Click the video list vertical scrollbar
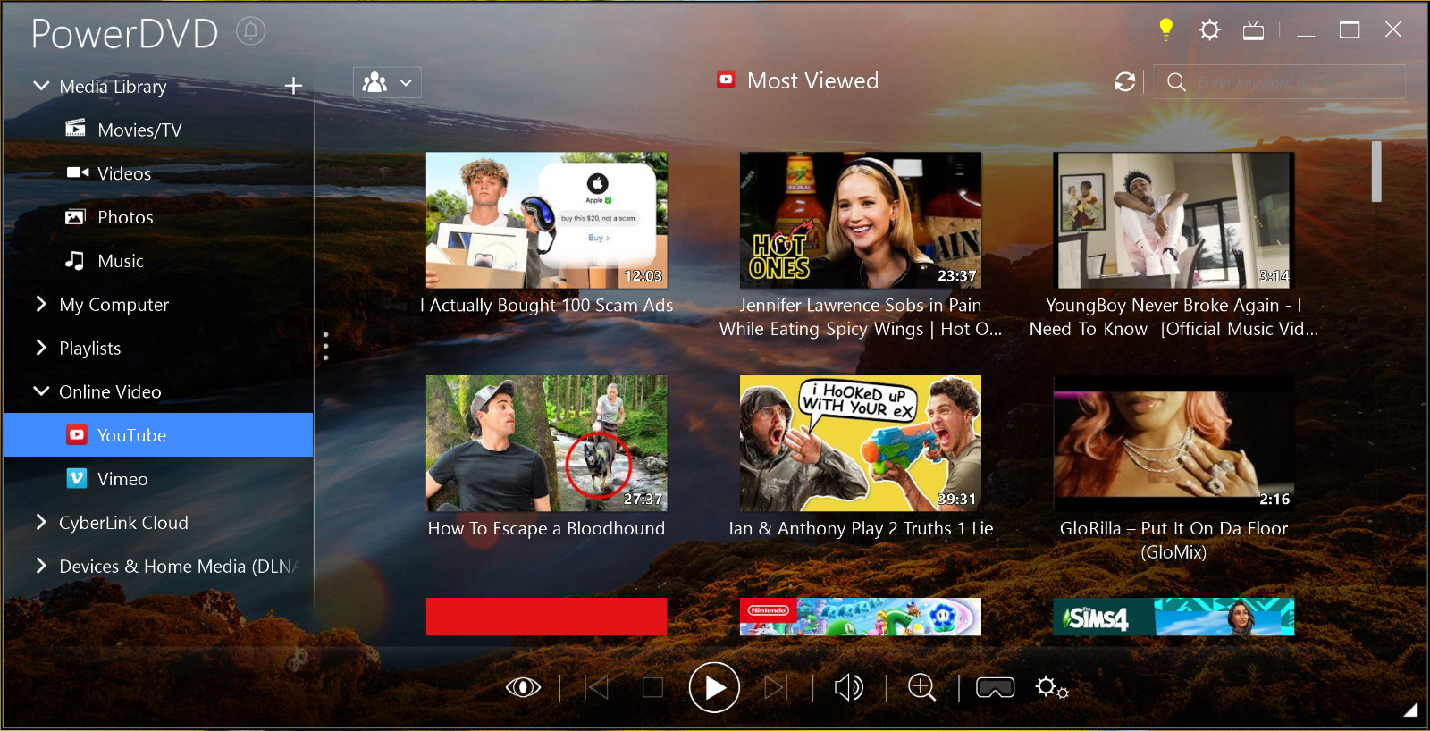Image resolution: width=1430 pixels, height=731 pixels. [1376, 172]
